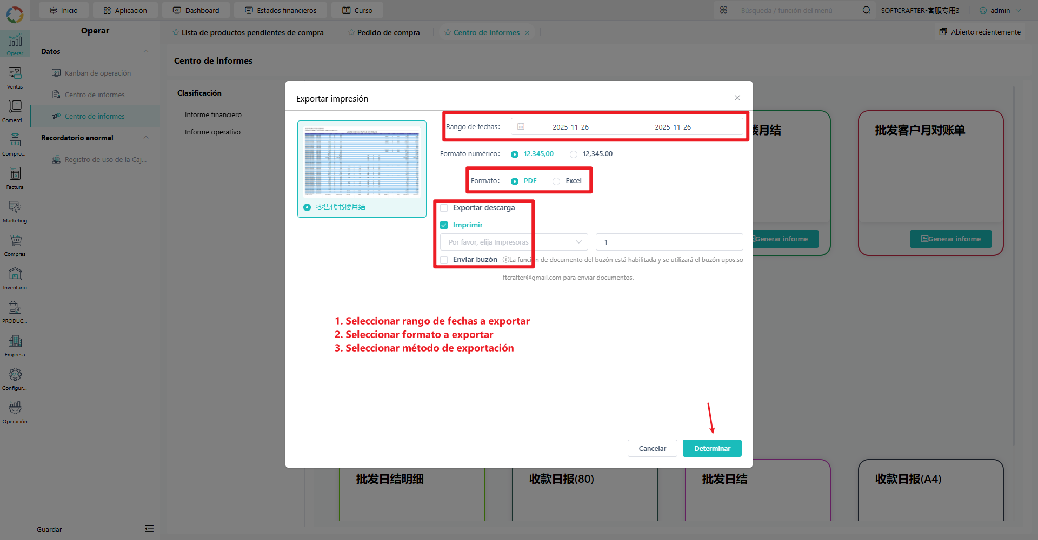This screenshot has width=1038, height=540.
Task: Check the Exportar descarga checkbox
Action: [x=444, y=208]
